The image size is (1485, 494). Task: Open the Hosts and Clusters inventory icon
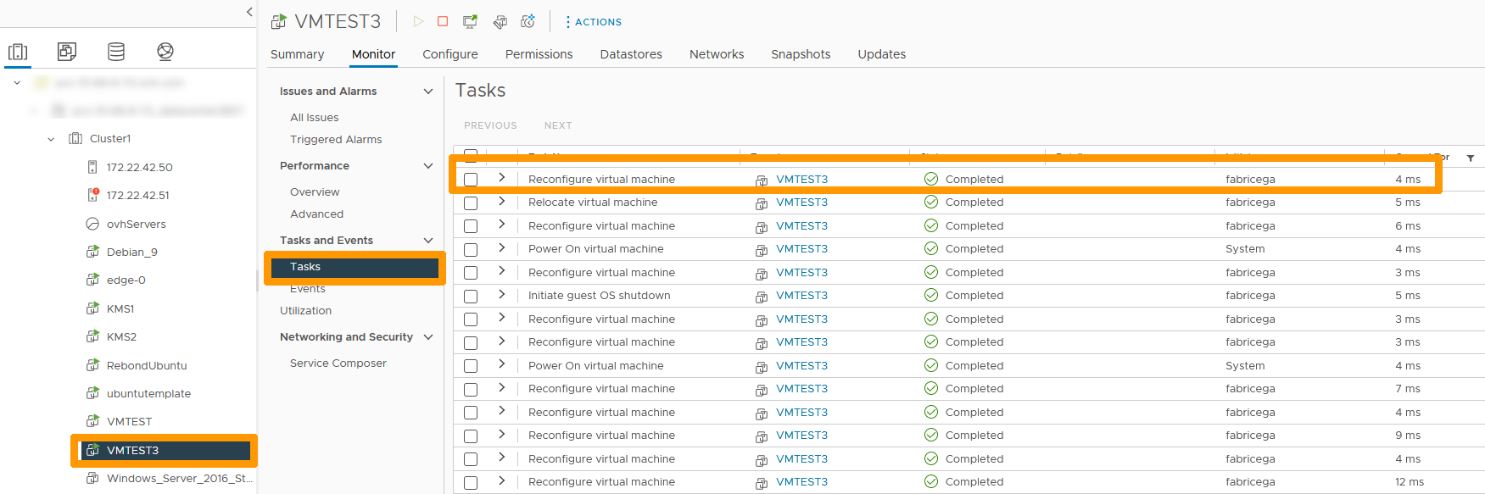click(18, 52)
